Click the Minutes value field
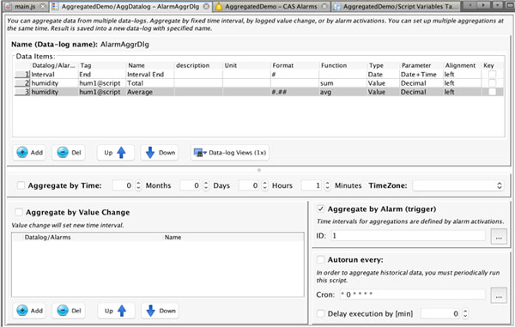 (x=312, y=185)
